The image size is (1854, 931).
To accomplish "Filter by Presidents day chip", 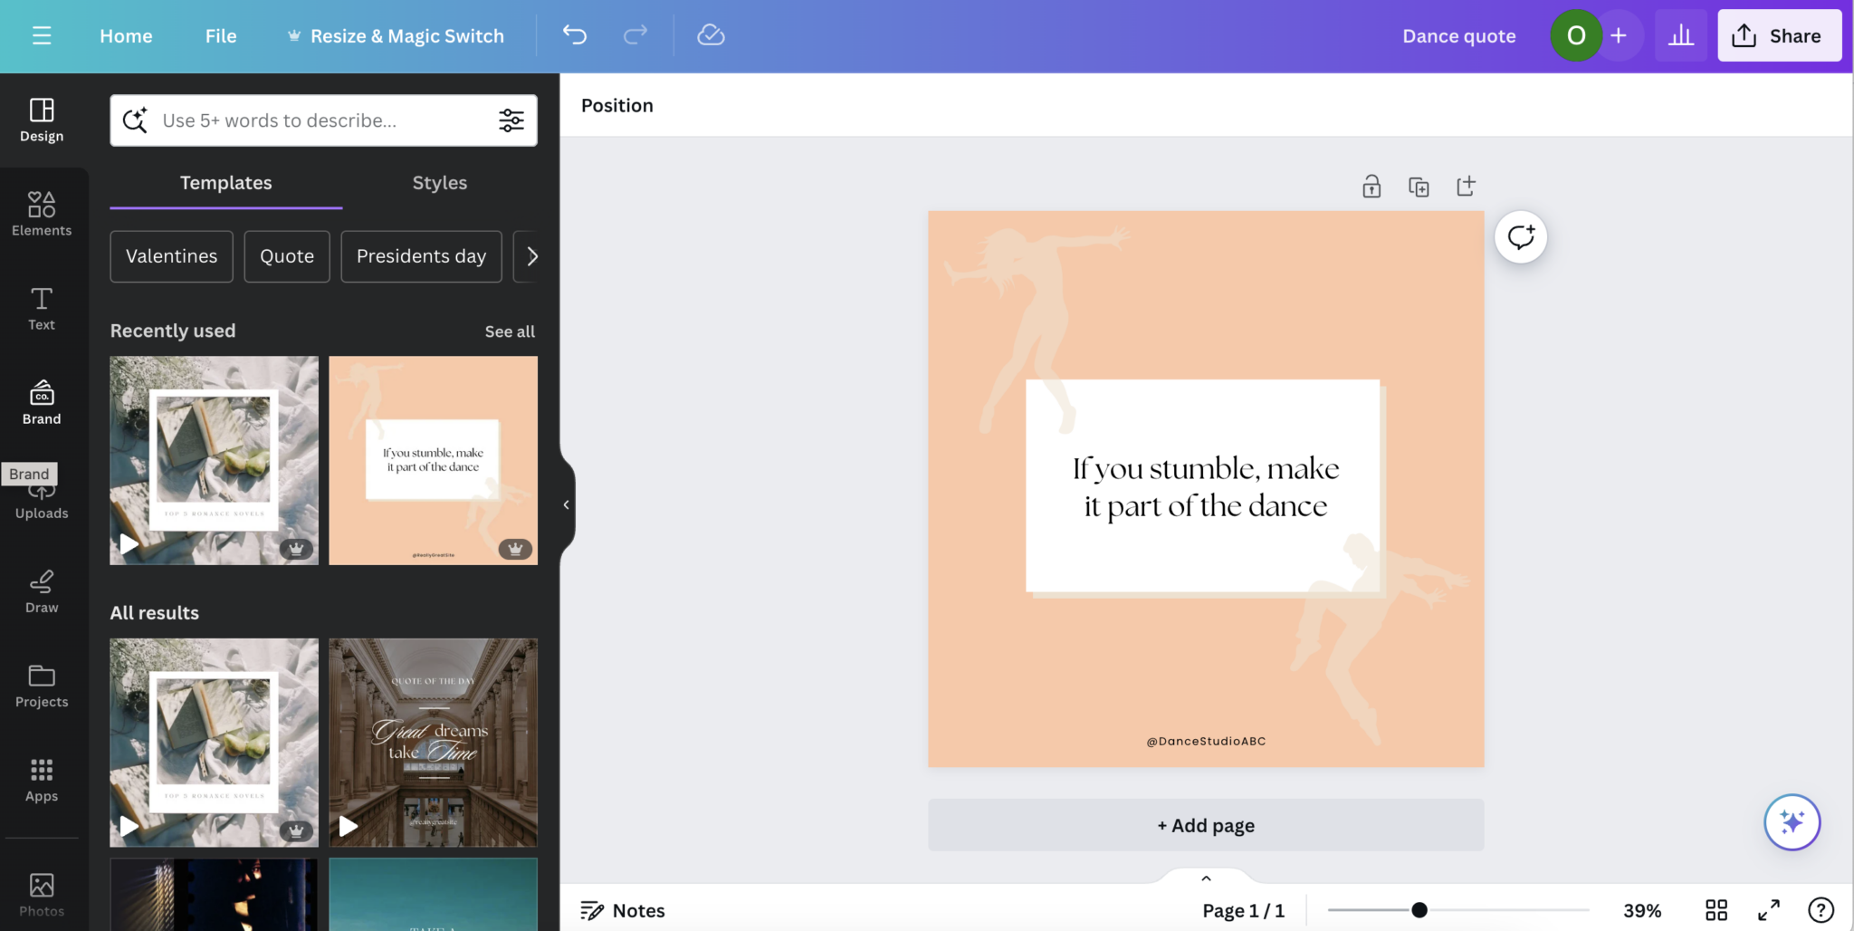I will coord(421,256).
